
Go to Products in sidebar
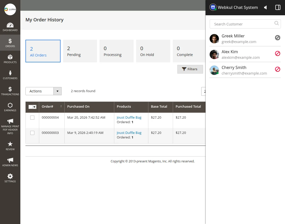tap(10, 59)
